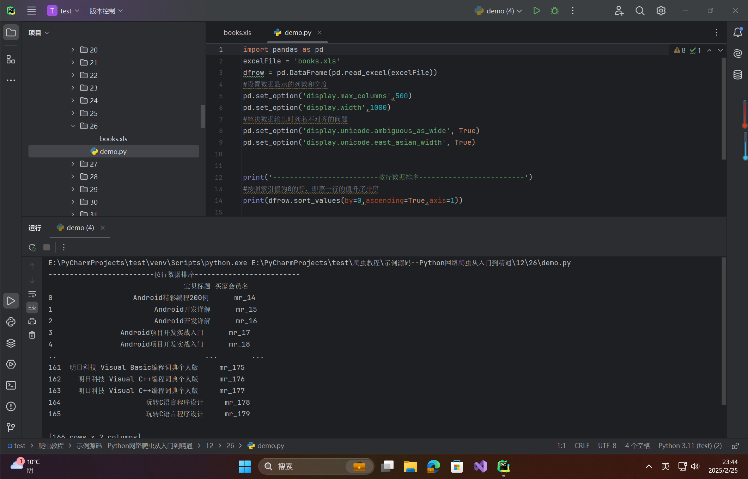Image resolution: width=748 pixels, height=479 pixels.
Task: Expand folder 30 in project tree
Action: [x=73, y=202]
